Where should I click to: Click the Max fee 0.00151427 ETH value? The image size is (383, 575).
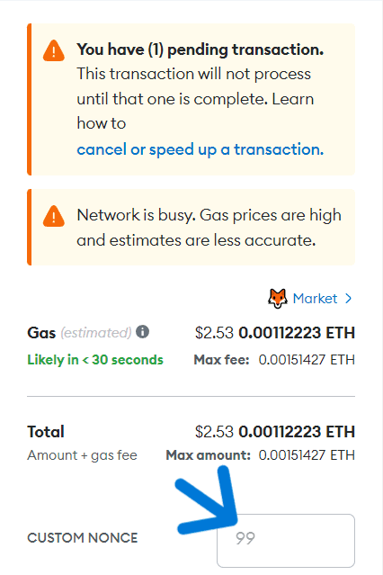point(307,360)
